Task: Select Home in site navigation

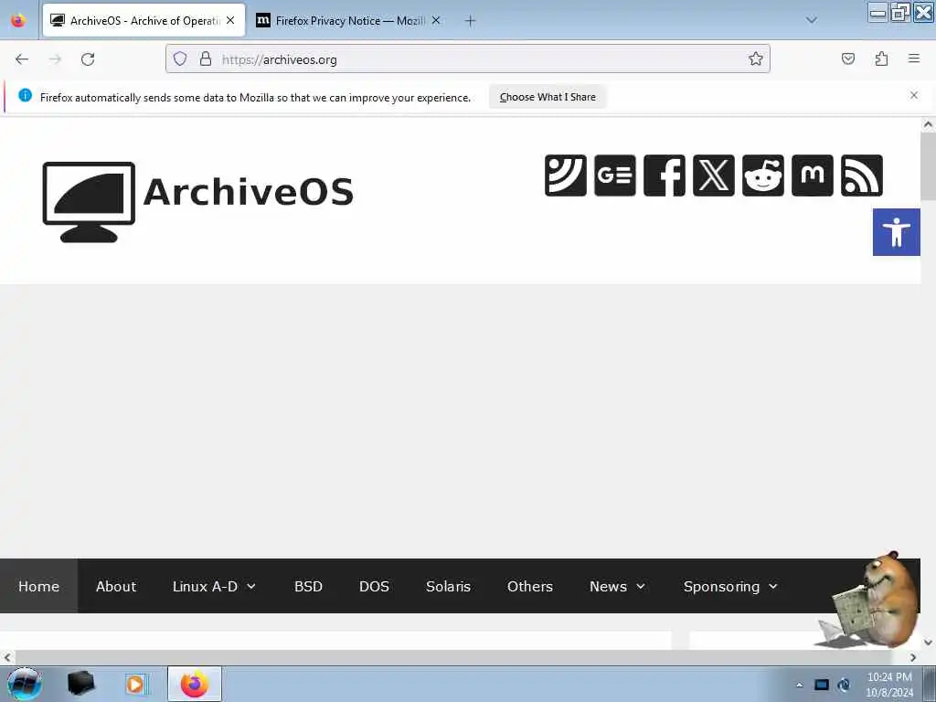Action: (x=38, y=586)
